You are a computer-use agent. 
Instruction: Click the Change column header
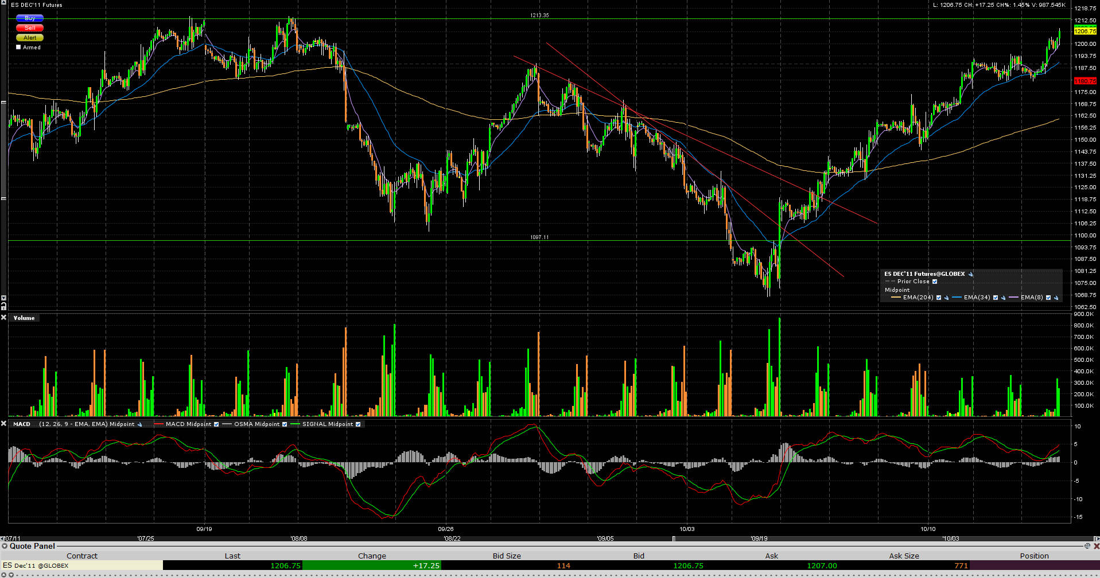372,556
